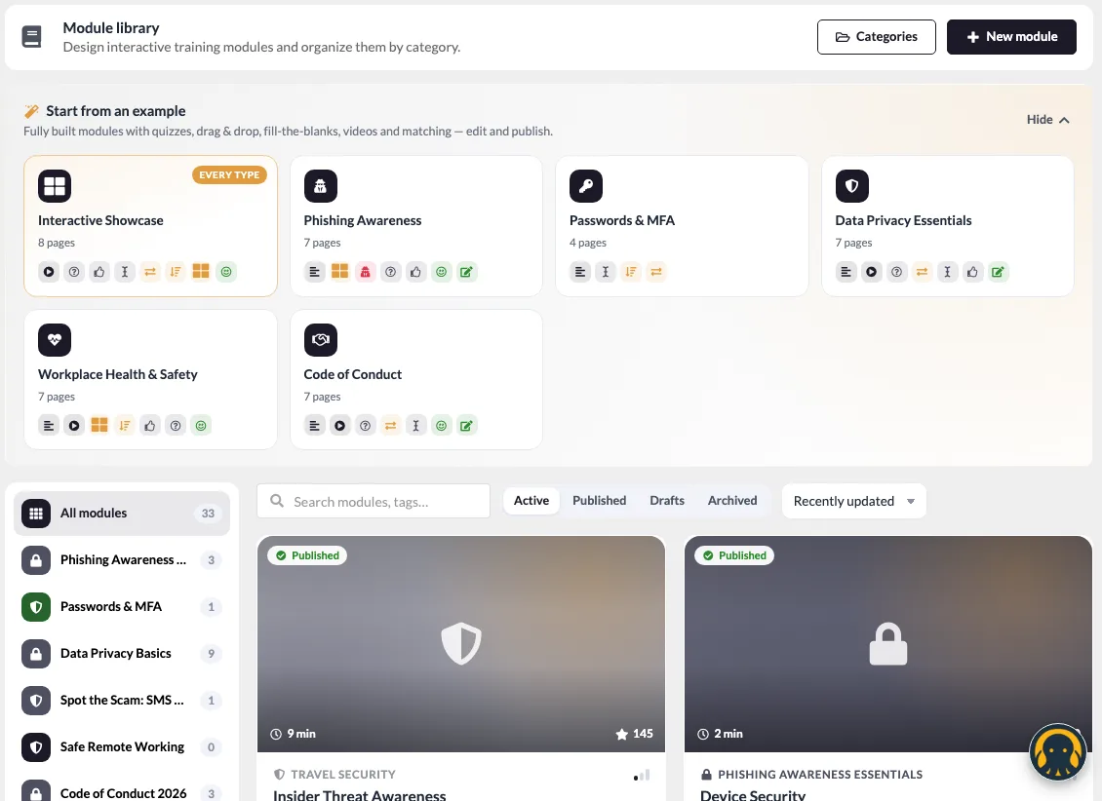Open the Categories manager

click(876, 36)
